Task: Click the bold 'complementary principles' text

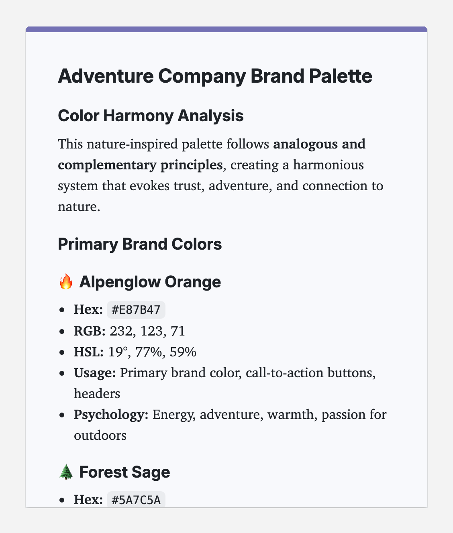Action: point(140,165)
